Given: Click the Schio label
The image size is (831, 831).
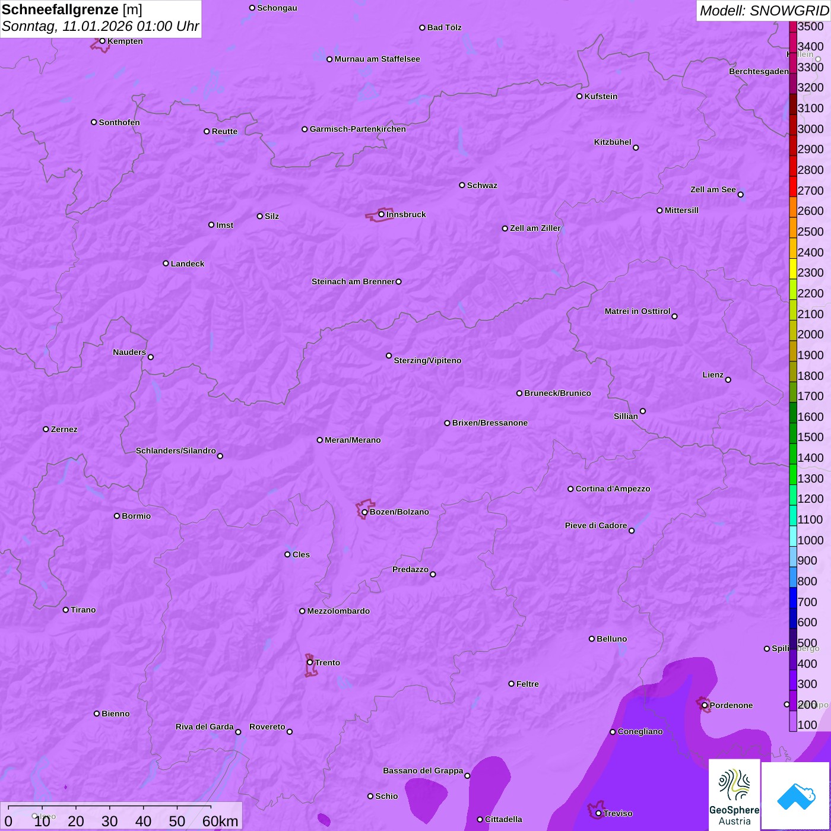Looking at the screenshot, I should click(x=386, y=796).
